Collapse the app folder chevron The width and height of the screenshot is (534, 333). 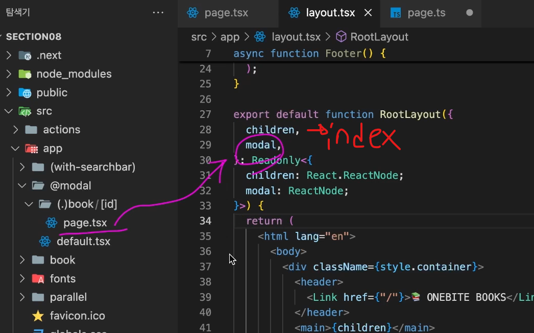point(15,149)
